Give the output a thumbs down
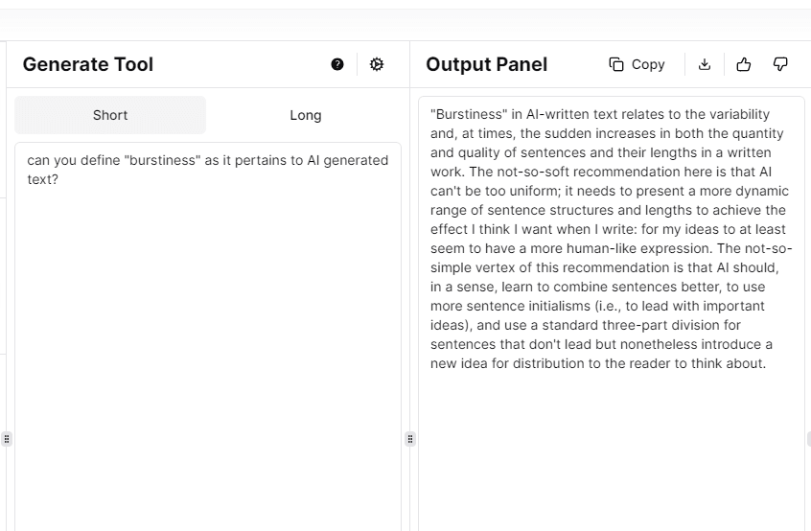This screenshot has height=531, width=811. point(780,64)
